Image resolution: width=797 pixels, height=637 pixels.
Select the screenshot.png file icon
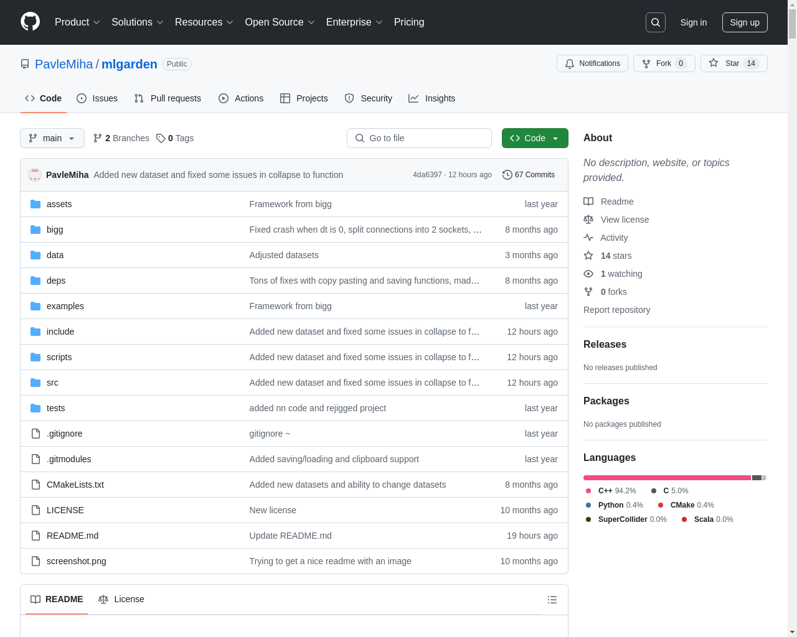[x=35, y=561]
